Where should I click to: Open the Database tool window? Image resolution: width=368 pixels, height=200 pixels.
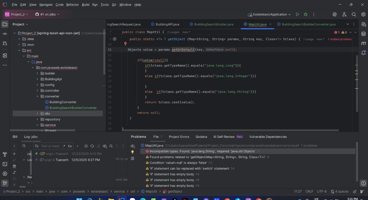pos(363,34)
